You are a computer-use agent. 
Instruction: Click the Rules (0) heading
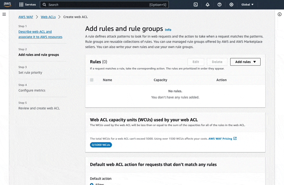98,62
